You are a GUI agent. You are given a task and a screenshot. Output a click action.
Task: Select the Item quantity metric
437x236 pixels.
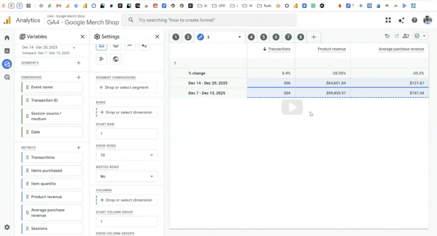[x=52, y=184]
